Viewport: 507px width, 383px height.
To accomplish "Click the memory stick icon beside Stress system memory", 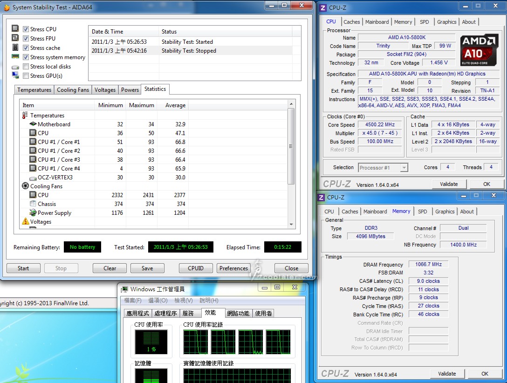I will coord(15,56).
